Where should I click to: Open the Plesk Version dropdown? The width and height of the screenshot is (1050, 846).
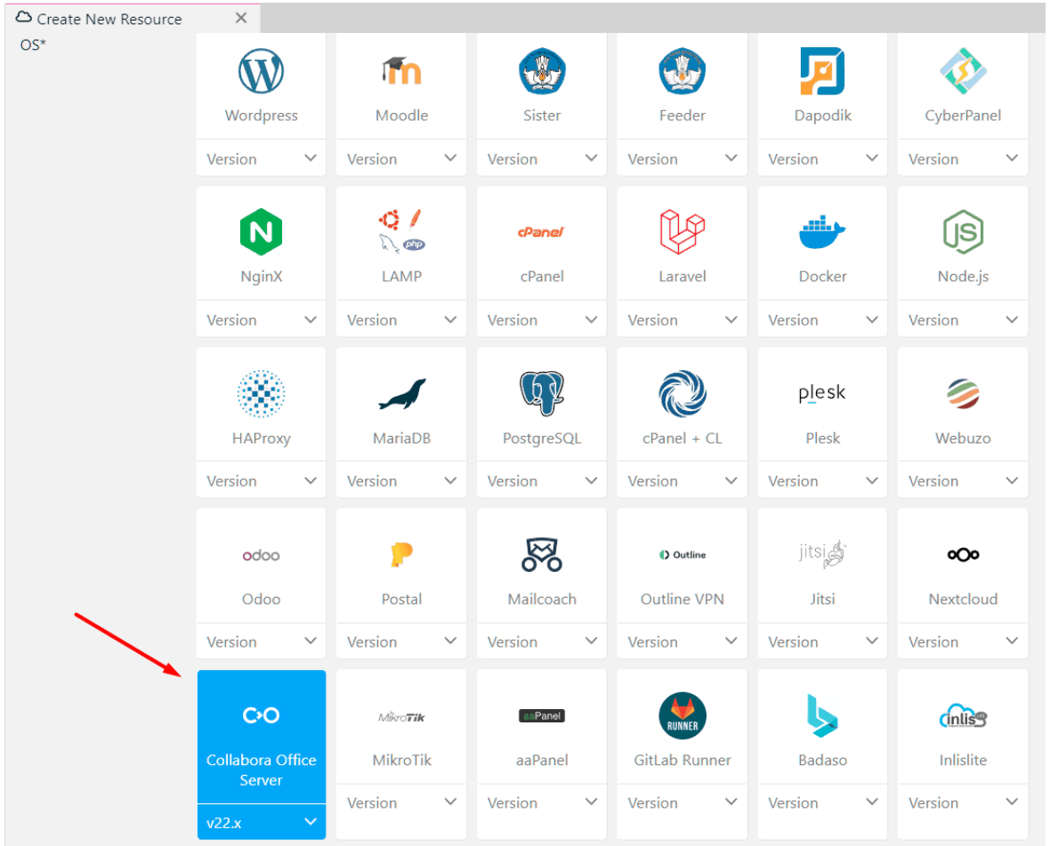821,479
